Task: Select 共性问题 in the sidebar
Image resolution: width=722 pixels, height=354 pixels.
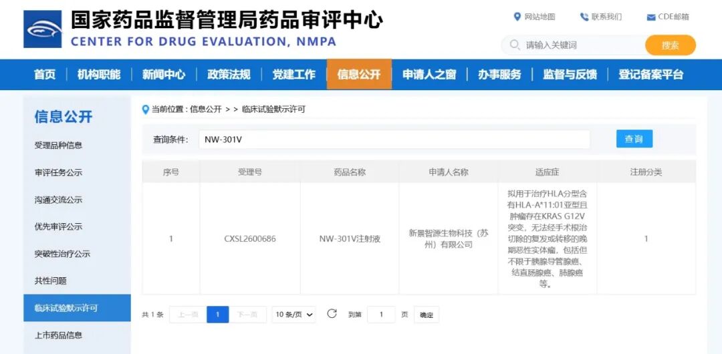Action: (51, 281)
